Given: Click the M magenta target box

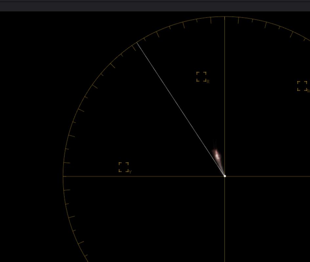Looking at the screenshot, I should point(302,86).
